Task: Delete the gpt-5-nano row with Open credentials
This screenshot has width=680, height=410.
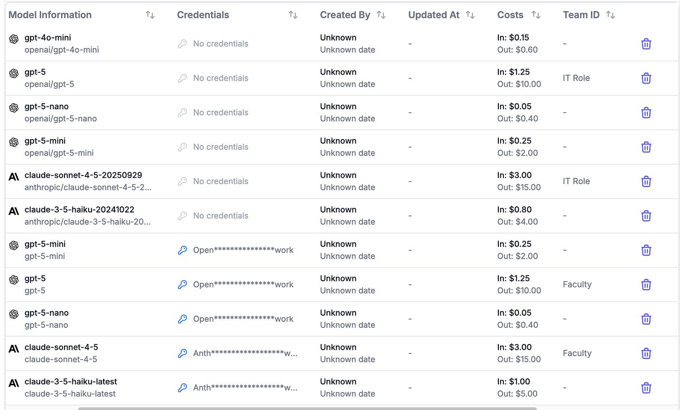Action: 646,319
